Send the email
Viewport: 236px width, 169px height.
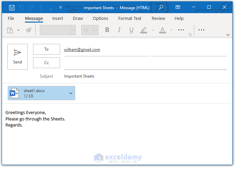(x=18, y=57)
